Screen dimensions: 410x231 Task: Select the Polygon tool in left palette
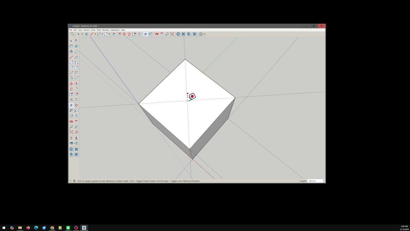76,67
